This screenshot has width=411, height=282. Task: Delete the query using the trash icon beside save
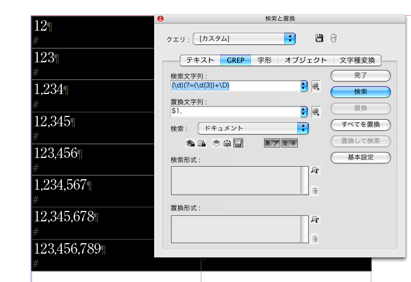click(x=333, y=38)
